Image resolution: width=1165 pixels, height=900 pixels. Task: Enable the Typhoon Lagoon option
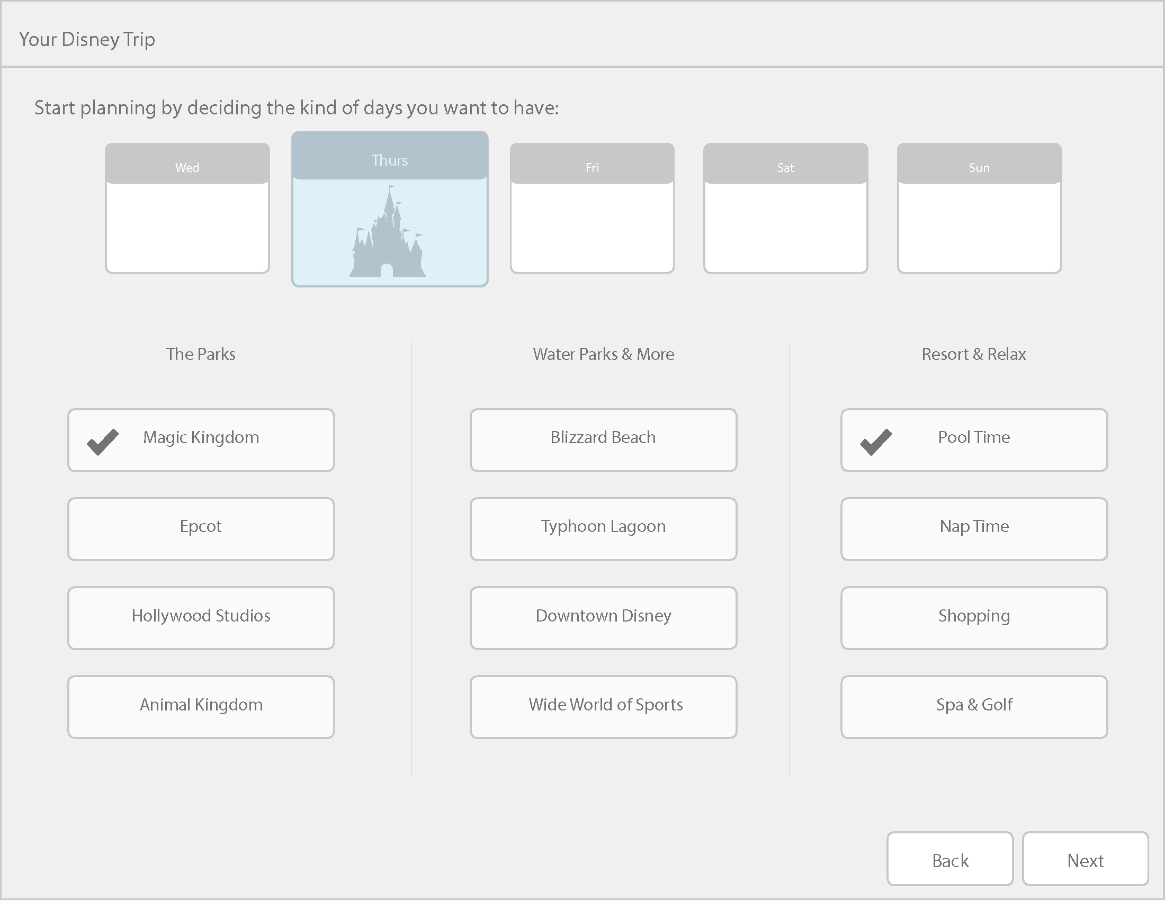click(x=603, y=529)
